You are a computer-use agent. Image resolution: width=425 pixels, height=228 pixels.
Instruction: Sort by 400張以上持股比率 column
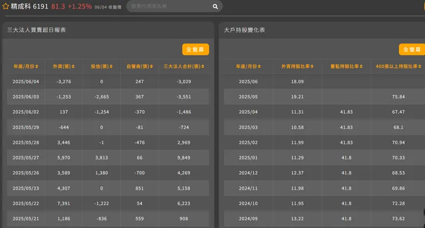(399, 66)
